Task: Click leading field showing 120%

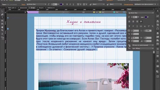Action: [148, 30]
